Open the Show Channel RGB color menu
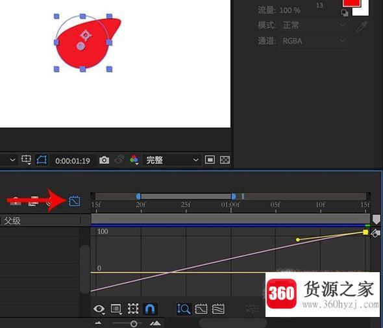Viewport: 383px width, 328px height. click(x=134, y=160)
